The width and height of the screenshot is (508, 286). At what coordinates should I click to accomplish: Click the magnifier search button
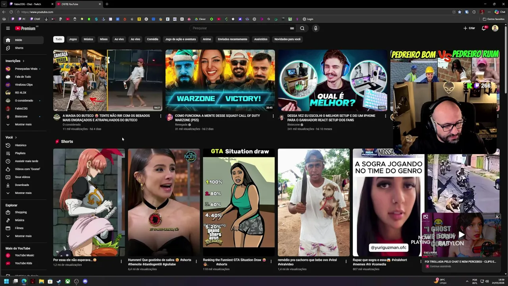click(302, 28)
